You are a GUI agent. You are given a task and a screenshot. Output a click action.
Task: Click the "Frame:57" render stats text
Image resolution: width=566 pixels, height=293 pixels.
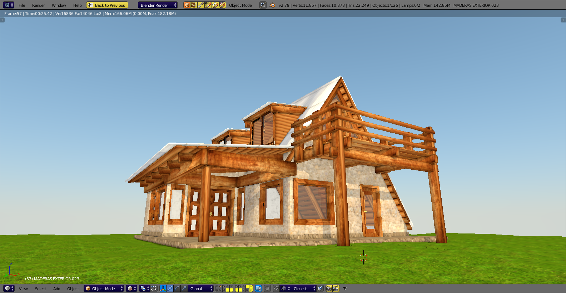13,14
